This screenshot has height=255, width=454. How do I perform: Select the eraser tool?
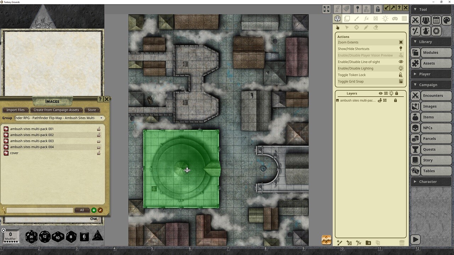pos(375,27)
